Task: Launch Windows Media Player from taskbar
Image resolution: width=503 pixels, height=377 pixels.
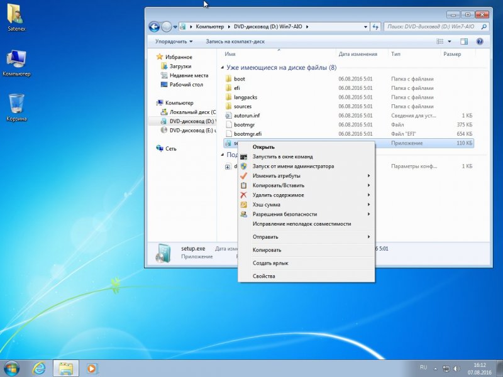Action: tap(92, 369)
